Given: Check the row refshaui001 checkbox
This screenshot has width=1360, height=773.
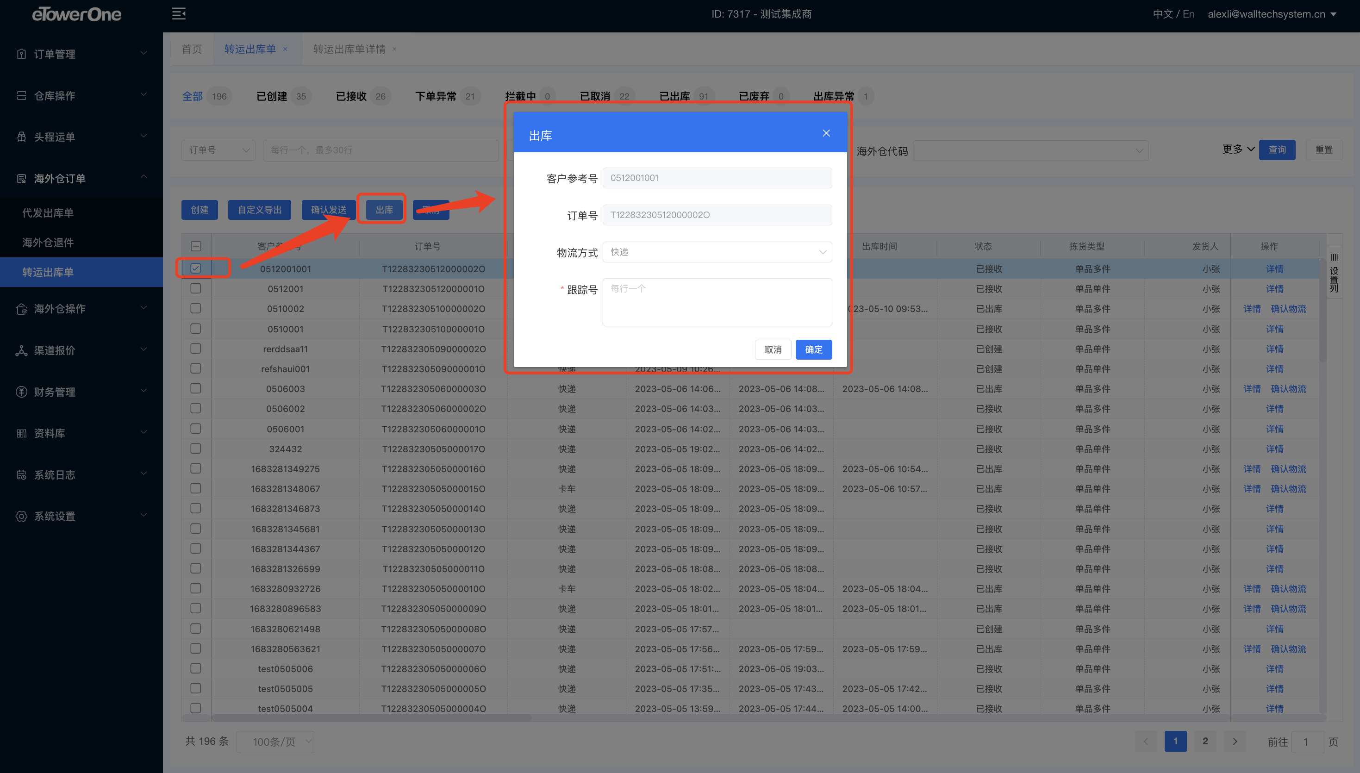Looking at the screenshot, I should (196, 368).
